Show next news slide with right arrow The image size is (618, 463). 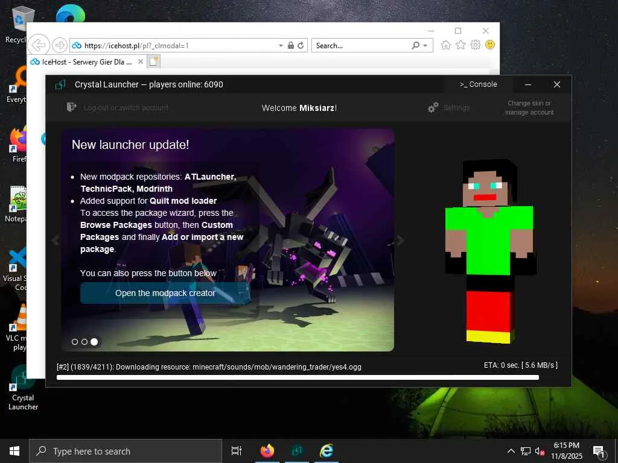tap(400, 240)
